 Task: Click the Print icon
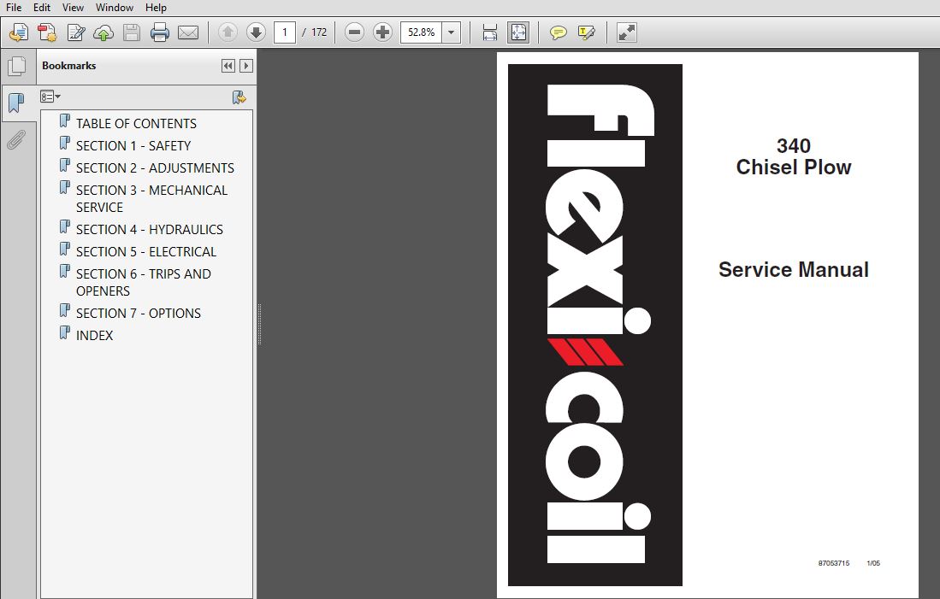tap(159, 32)
